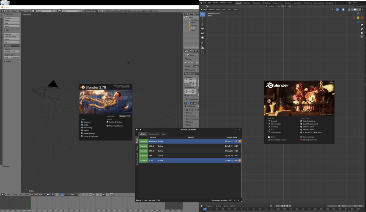
Task: Switch to material preview shading in 2.93
Action: tap(357, 9)
